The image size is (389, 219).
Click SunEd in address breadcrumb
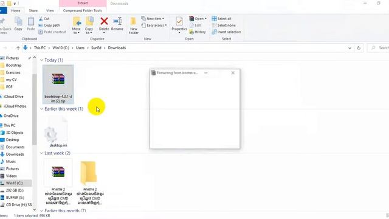coord(96,48)
